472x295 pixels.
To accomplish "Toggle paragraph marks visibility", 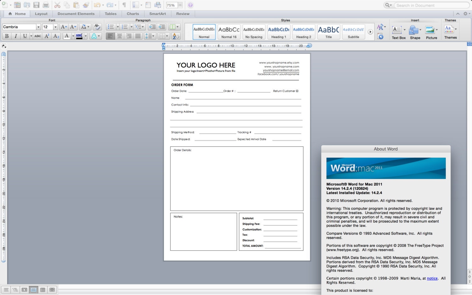I will tap(125, 5).
